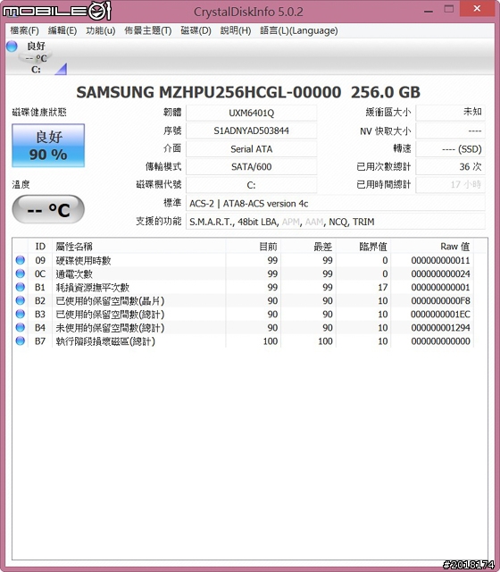Click the 目前 column header
The height and width of the screenshot is (572, 500).
(254, 247)
